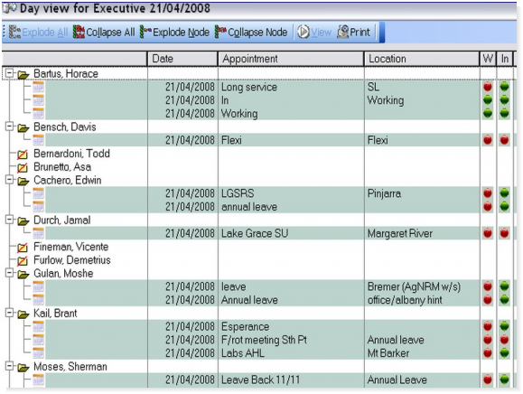
Task: Click the crossed icon beside Brunetto, Asa
Action: (23, 167)
